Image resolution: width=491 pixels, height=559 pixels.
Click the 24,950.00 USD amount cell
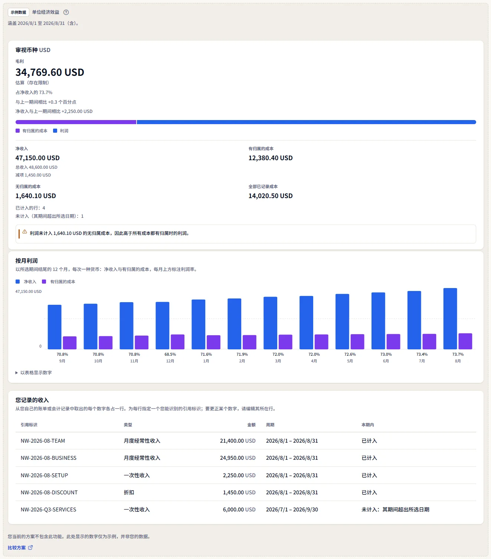[x=238, y=458]
